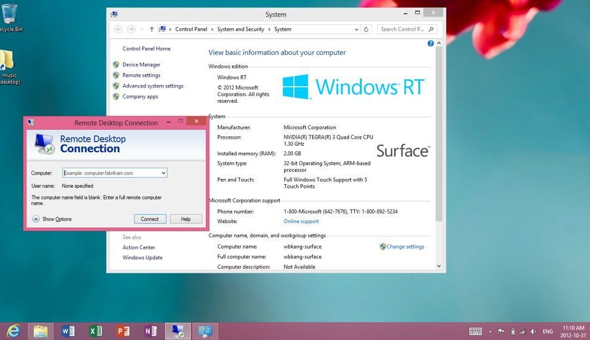Select System breadcrumb in address bar
The height and width of the screenshot is (340, 590).
283,29
